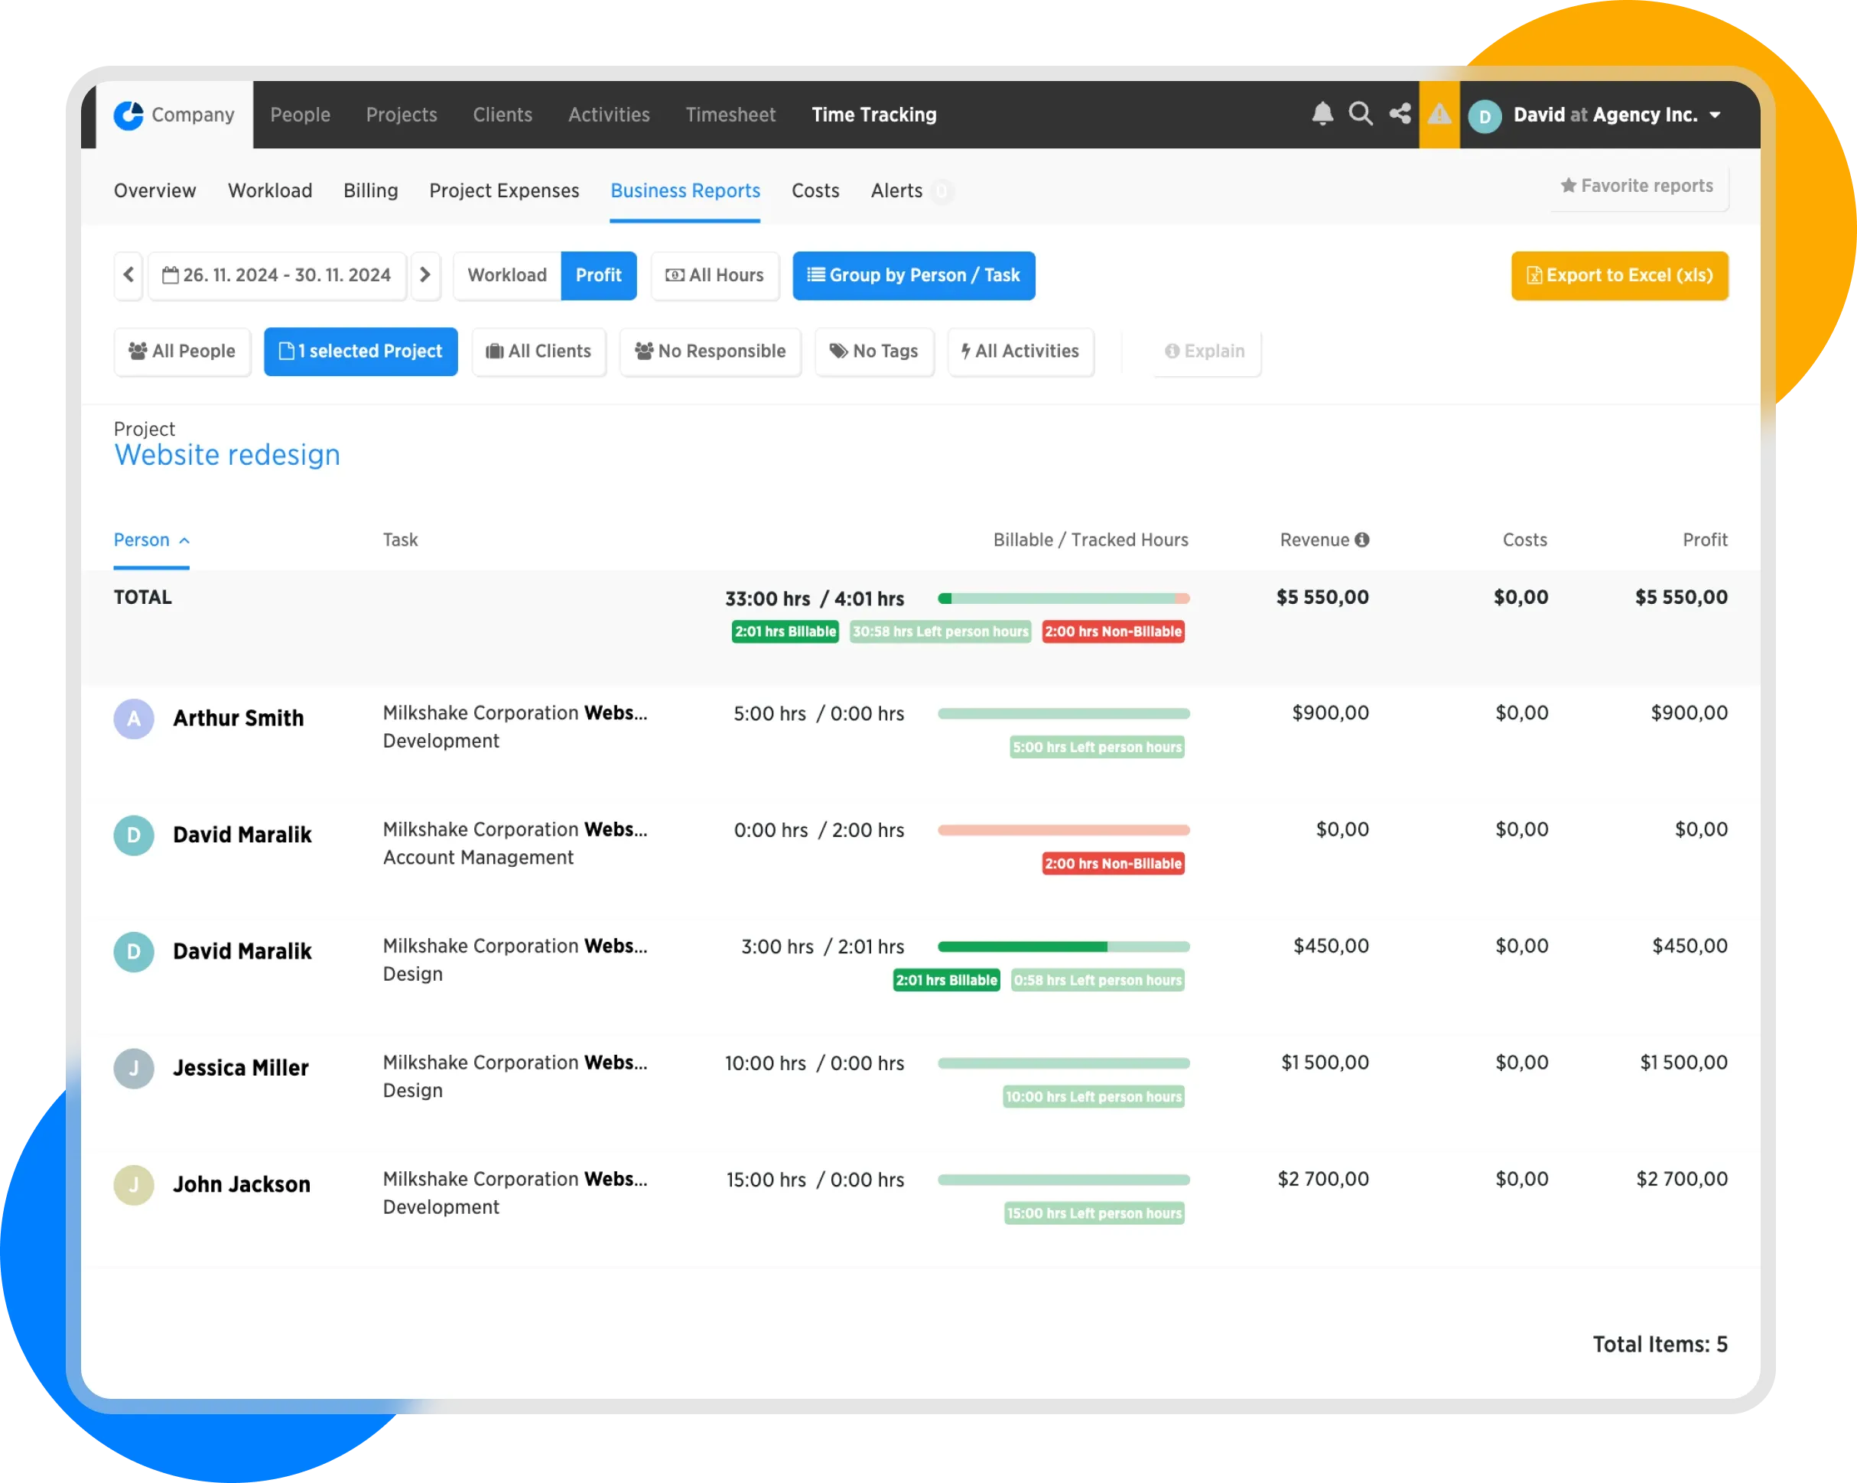Toggle the All Hours filter
The height and width of the screenshot is (1483, 1857).
[714, 275]
